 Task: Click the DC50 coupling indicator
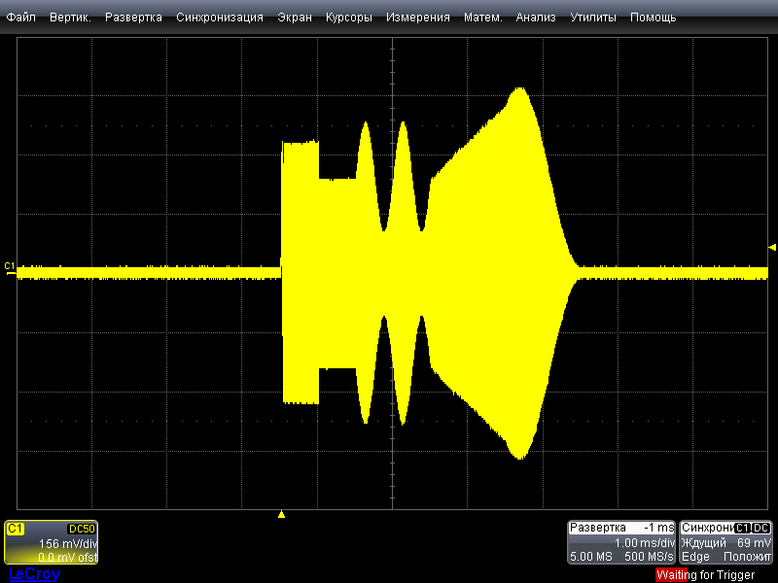pyautogui.click(x=81, y=528)
